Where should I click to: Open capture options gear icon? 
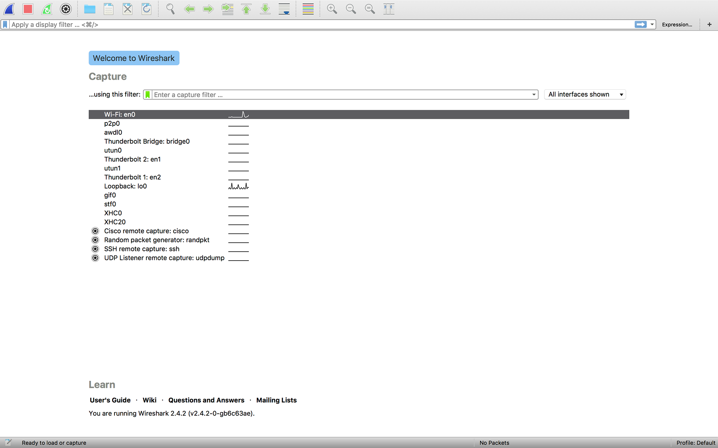(x=66, y=9)
